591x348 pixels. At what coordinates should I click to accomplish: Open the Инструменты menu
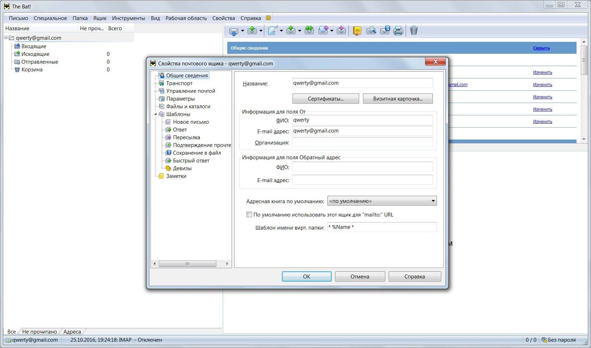point(128,18)
